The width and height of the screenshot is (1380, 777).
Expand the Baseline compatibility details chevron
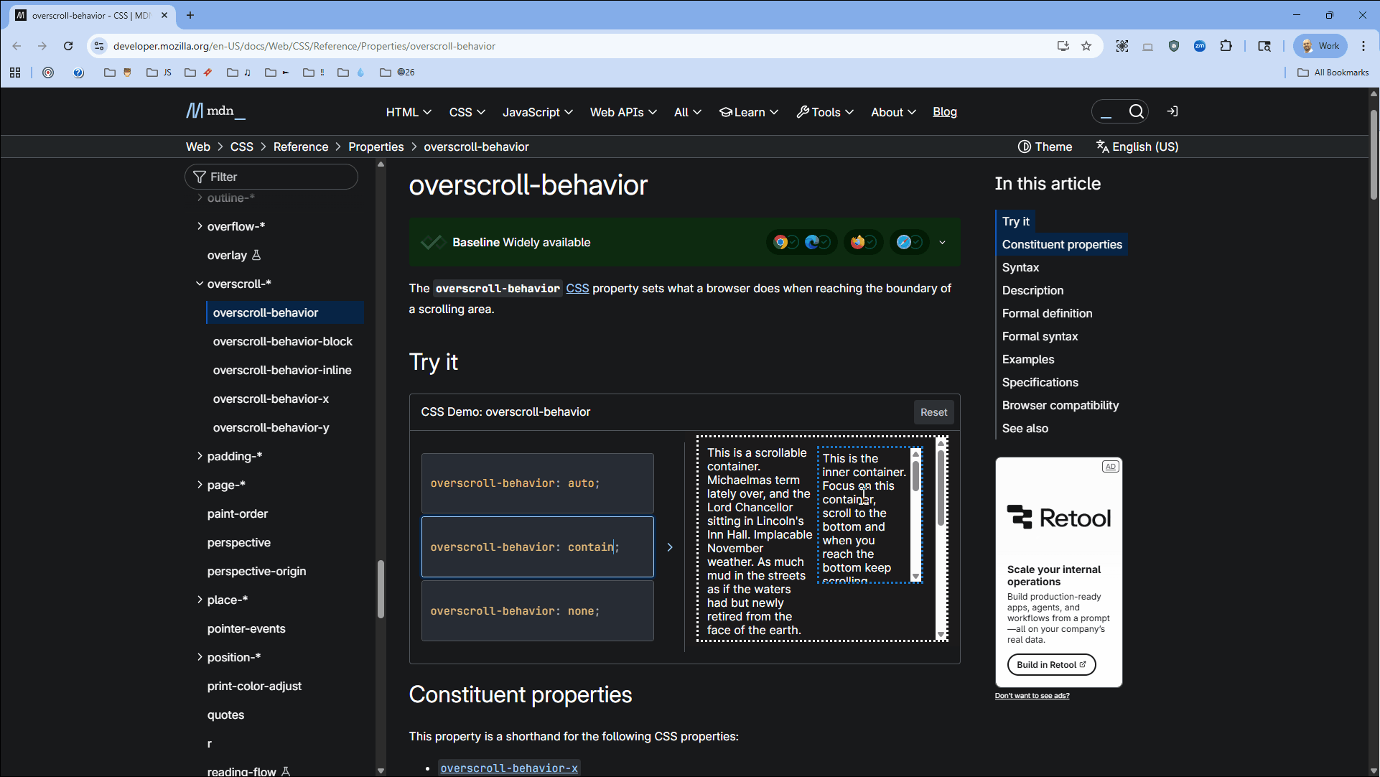point(942,243)
